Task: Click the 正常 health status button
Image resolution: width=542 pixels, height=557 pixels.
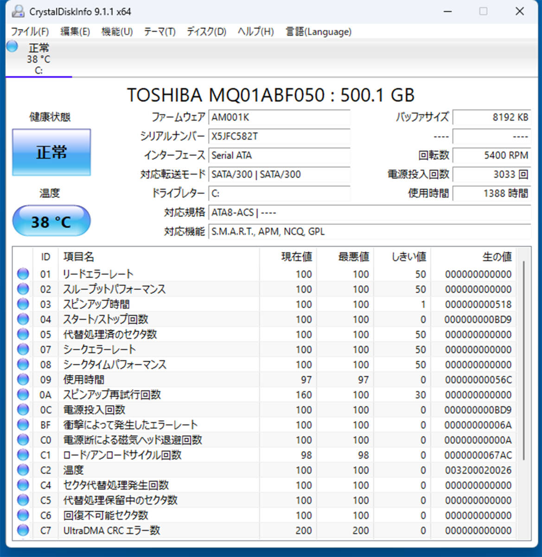Action: pos(51,152)
